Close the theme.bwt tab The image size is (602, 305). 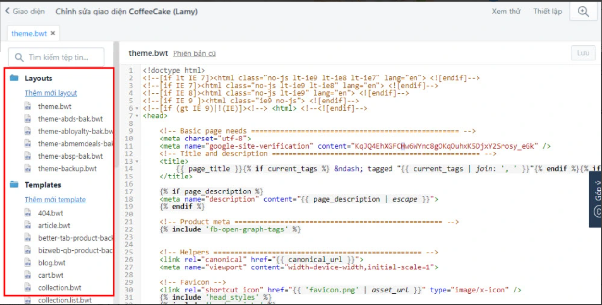click(53, 33)
